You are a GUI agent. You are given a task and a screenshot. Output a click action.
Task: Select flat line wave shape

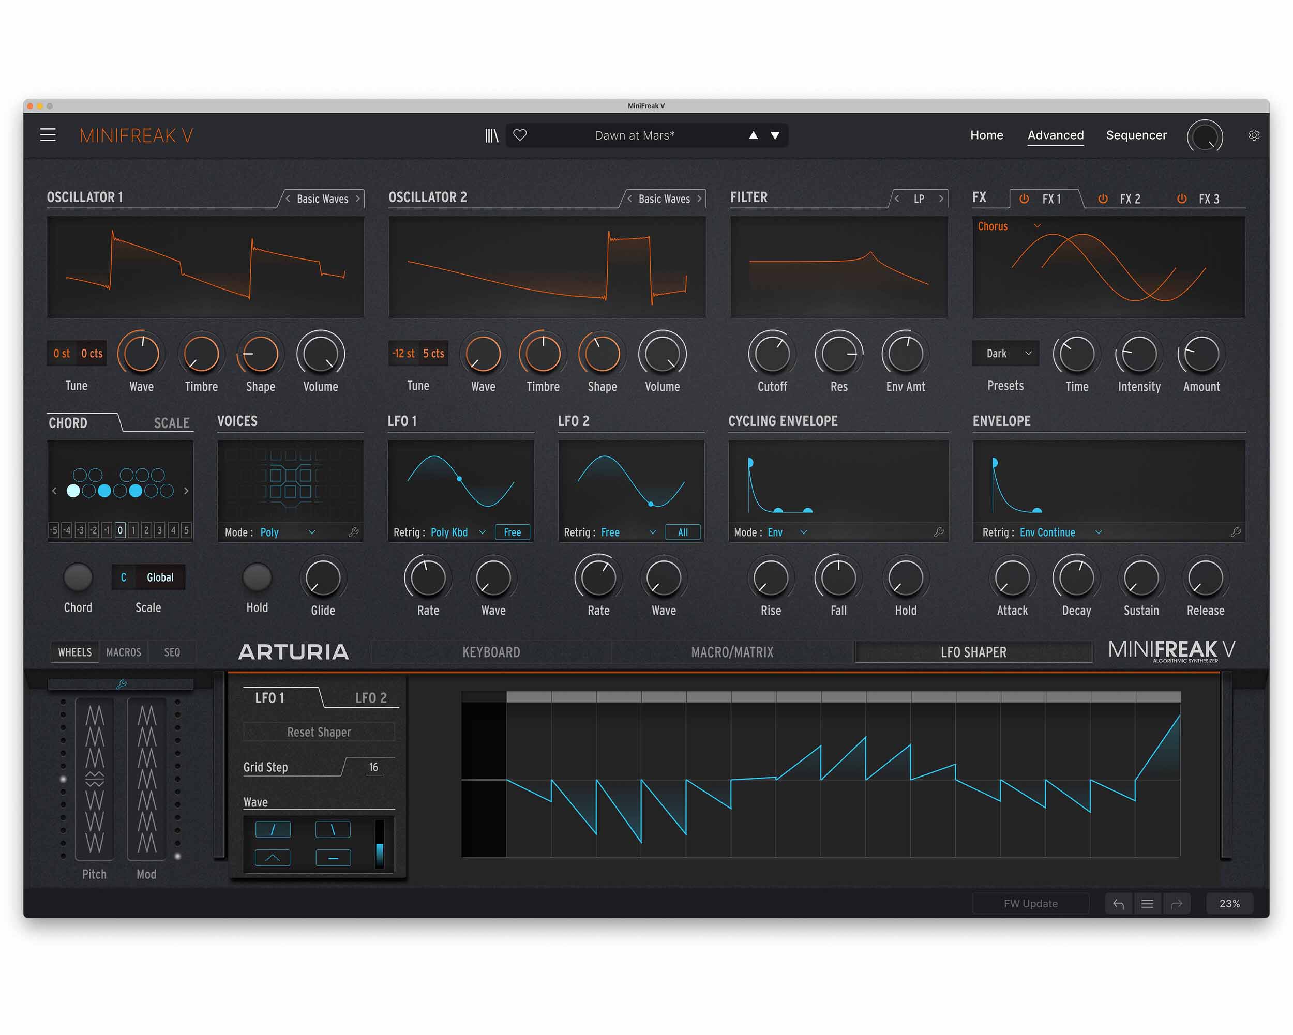pos(333,858)
